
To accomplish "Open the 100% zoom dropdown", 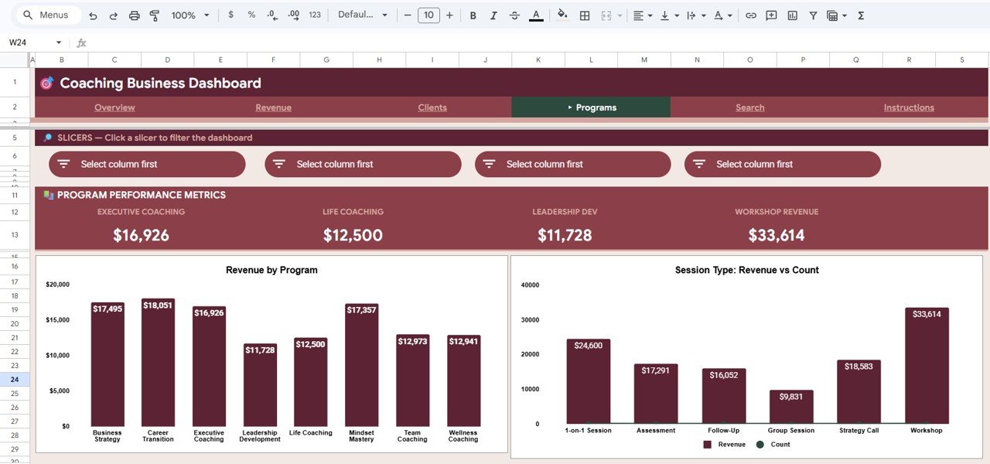I will pos(189,15).
